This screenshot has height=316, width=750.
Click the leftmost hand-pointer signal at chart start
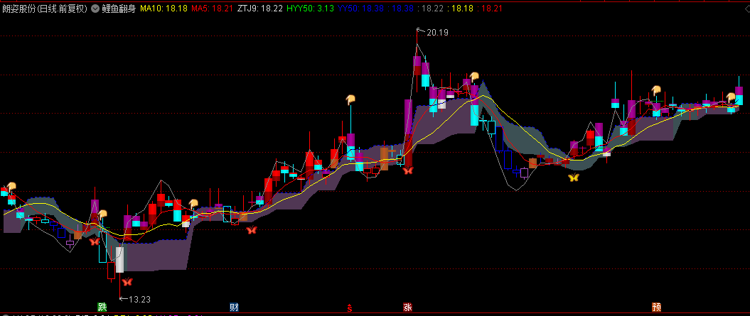[x=11, y=187]
